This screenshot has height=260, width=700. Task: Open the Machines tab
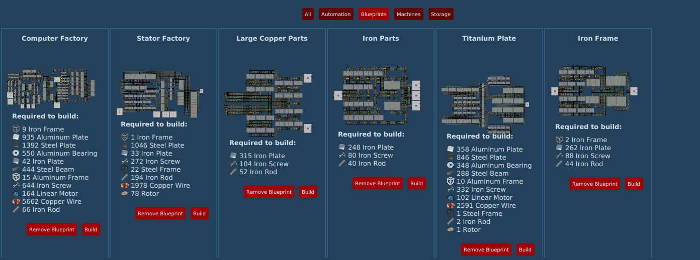[408, 14]
